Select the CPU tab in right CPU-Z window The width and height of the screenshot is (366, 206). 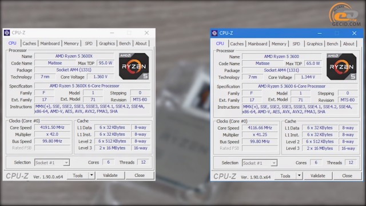pos(220,43)
